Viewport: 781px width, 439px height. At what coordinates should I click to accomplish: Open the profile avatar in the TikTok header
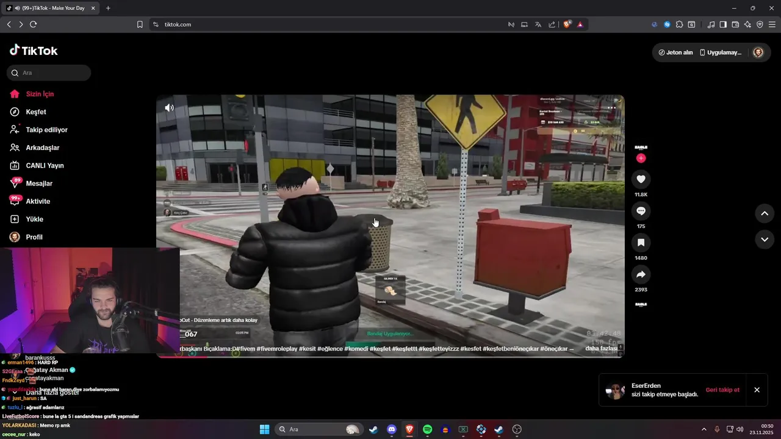coord(758,52)
